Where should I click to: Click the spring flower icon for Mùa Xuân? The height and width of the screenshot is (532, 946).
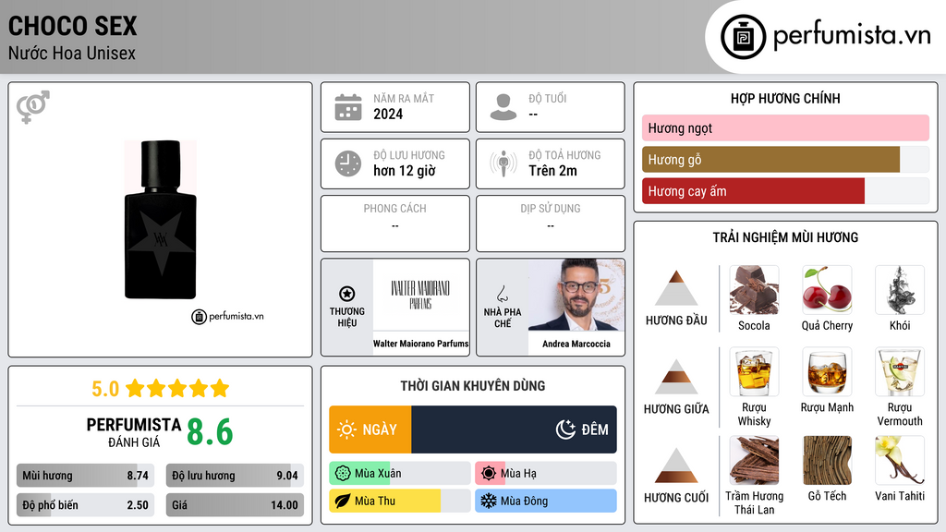point(343,474)
